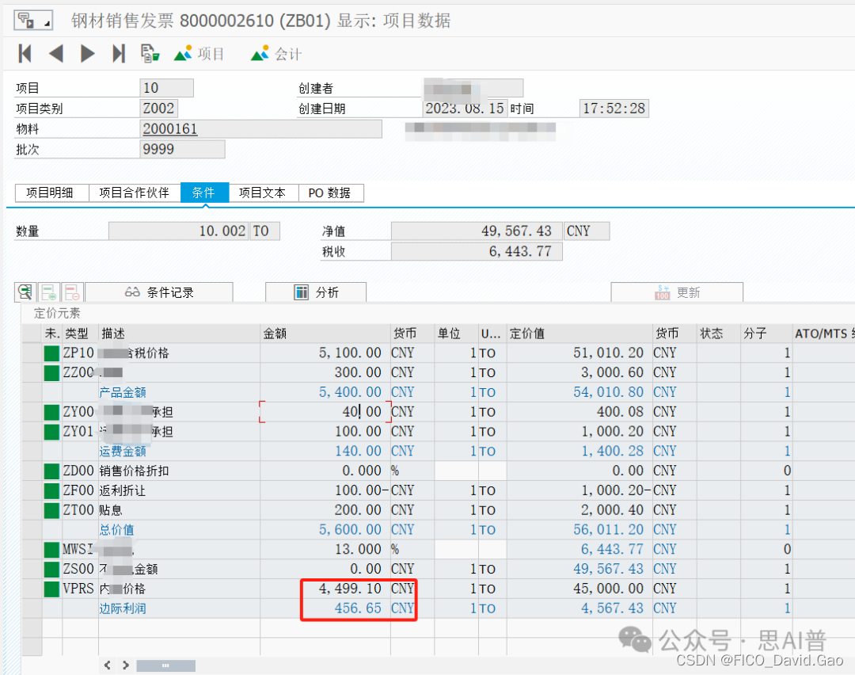Jump to last item arrow

(118, 53)
